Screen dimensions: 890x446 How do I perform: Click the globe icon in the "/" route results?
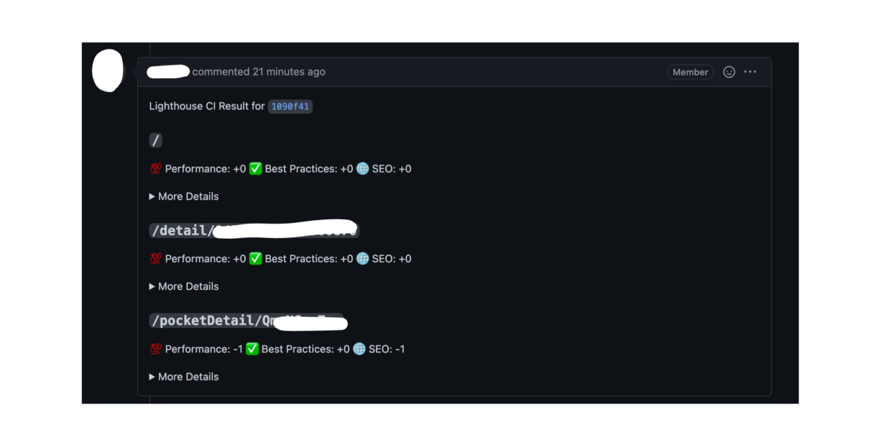[x=362, y=169]
